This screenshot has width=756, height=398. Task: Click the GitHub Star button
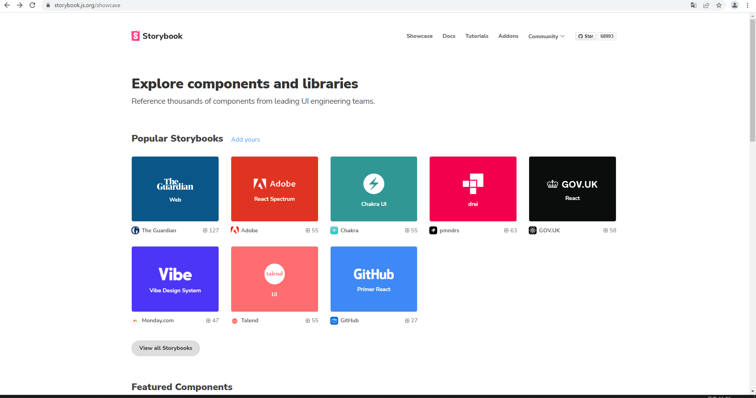tap(586, 36)
